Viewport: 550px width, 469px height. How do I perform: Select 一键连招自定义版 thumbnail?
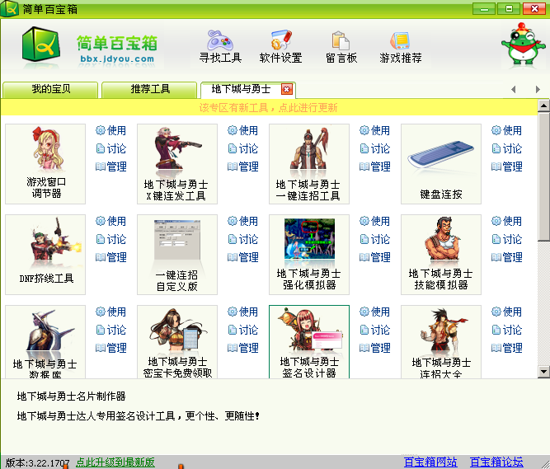point(177,255)
